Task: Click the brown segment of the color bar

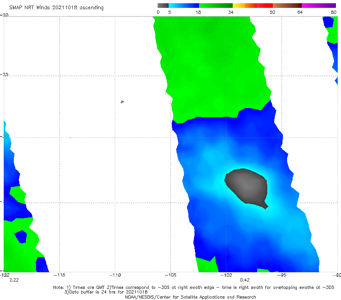Action: coord(287,6)
